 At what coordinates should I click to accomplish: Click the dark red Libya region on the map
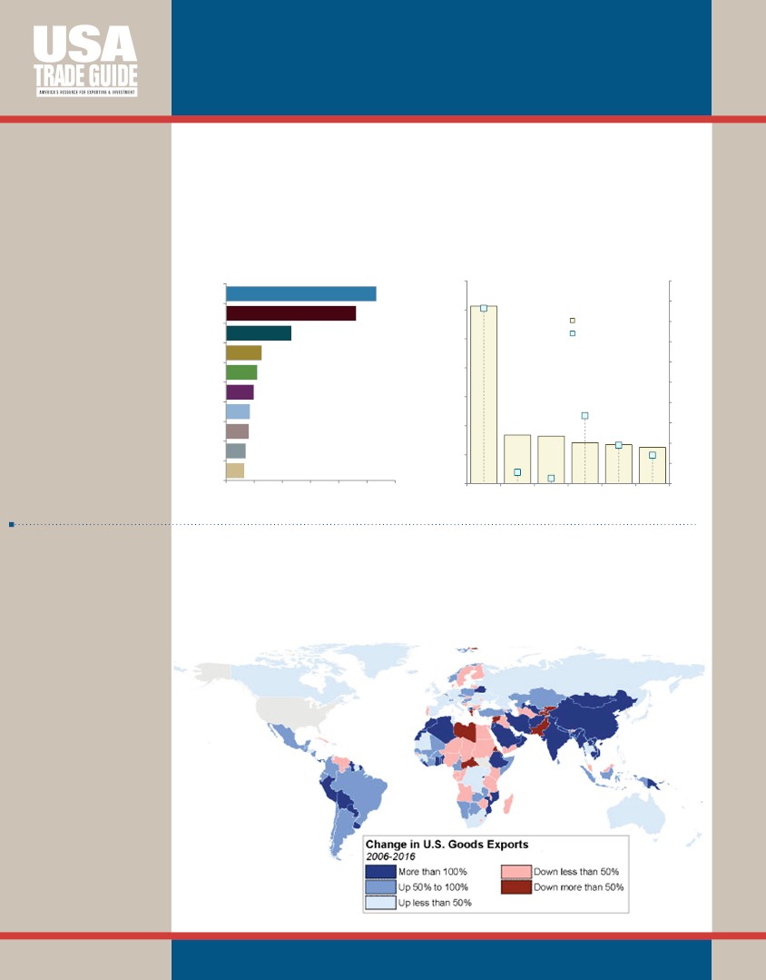coord(464,730)
